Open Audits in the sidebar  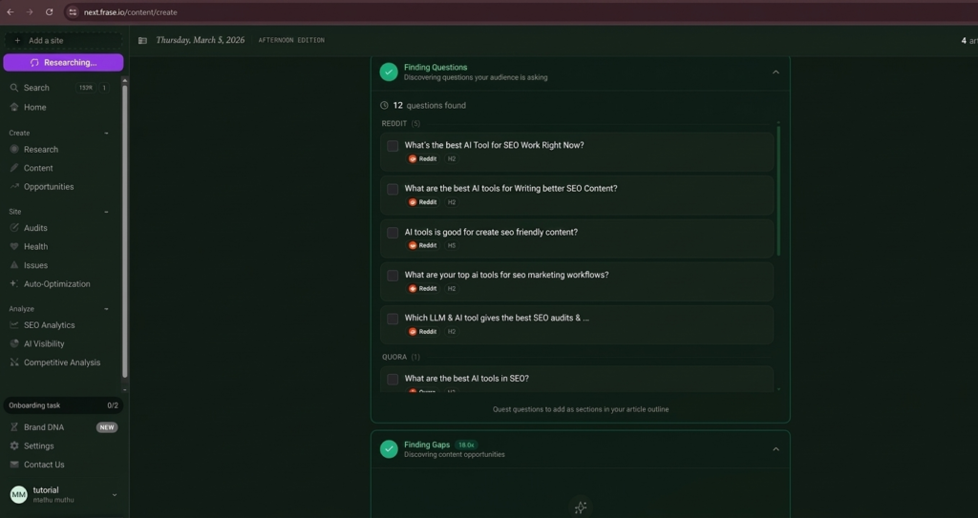(35, 228)
